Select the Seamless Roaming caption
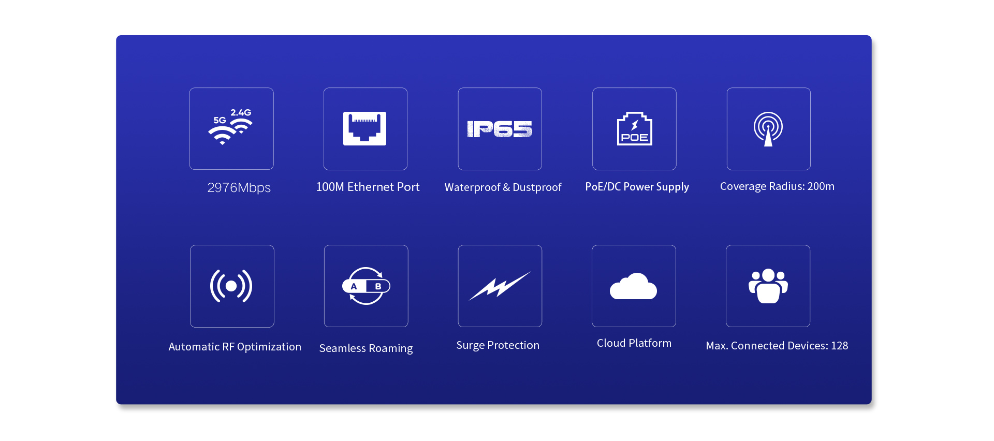 [x=366, y=348]
